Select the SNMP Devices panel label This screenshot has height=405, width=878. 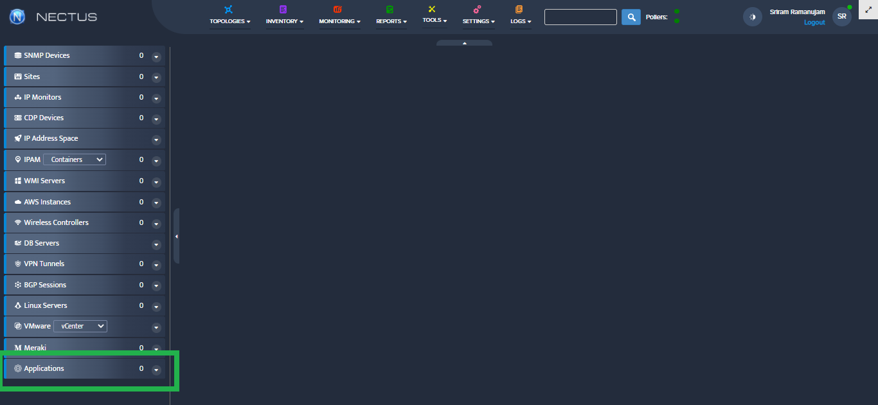coord(47,55)
